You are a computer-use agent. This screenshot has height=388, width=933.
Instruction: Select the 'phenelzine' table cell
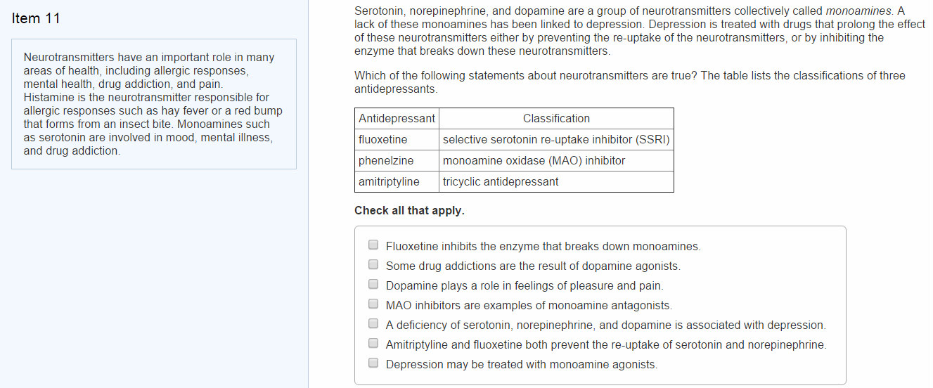397,161
